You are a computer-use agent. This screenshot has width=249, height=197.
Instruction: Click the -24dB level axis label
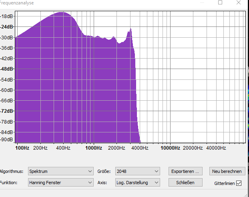[7, 27]
